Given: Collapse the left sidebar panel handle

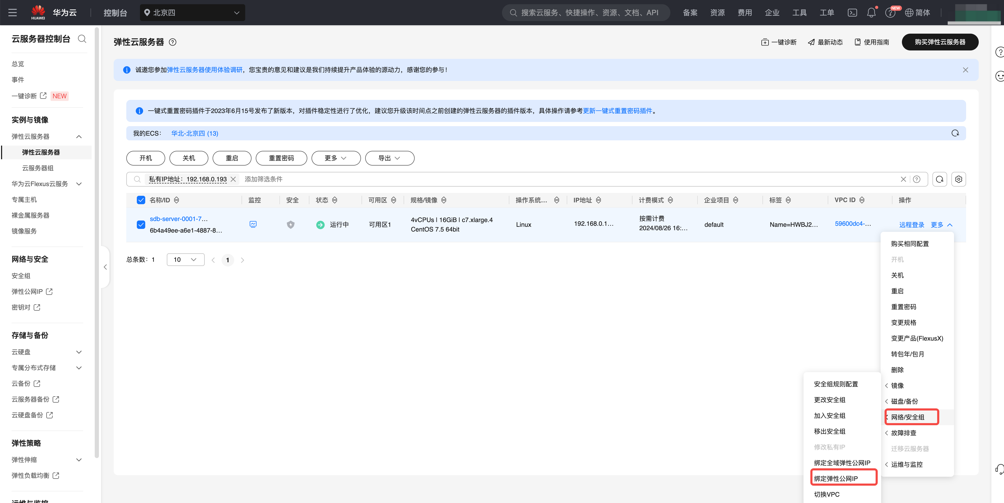Looking at the screenshot, I should pos(105,267).
